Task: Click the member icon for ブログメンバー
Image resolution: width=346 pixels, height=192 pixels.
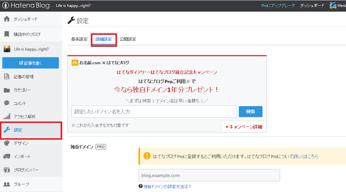Action: [7, 170]
